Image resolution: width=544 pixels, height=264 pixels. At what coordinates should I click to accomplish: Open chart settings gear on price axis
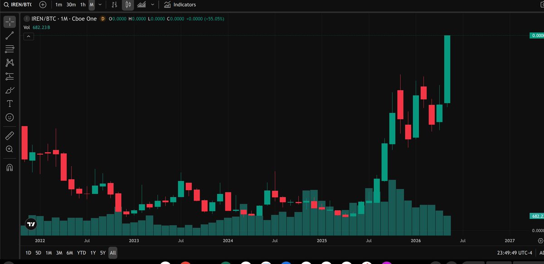(540, 240)
